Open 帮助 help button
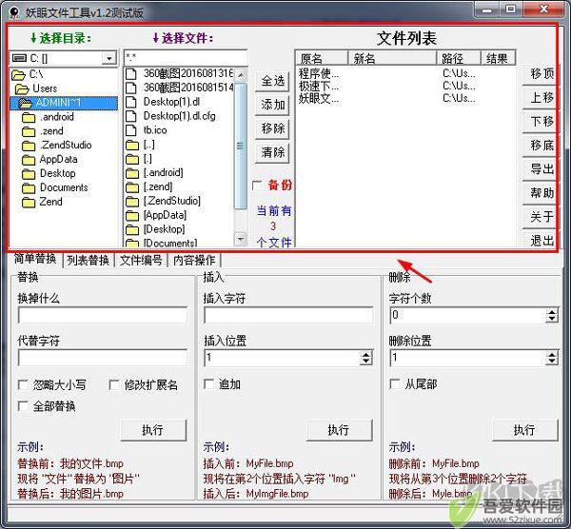This screenshot has width=571, height=529. pos(540,193)
